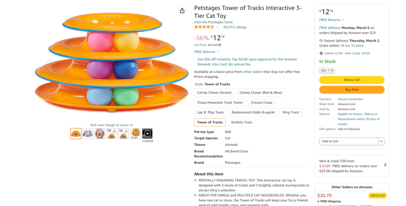Open the Visit the Petstages Store link

pyautogui.click(x=213, y=22)
